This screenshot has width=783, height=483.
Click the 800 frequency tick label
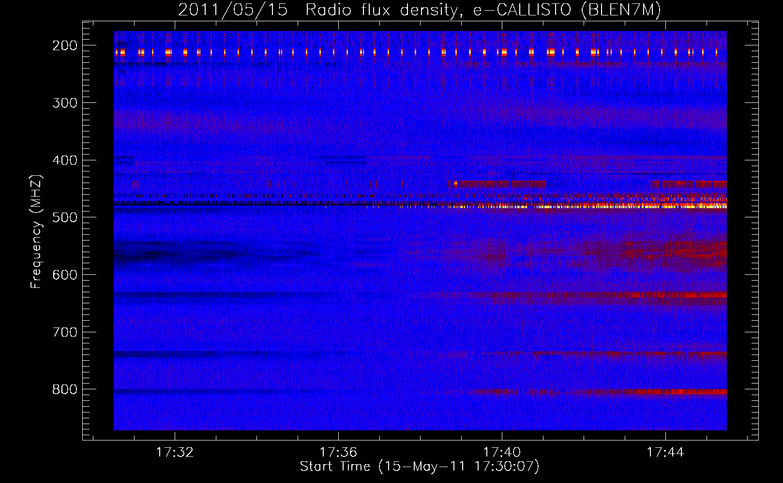[x=65, y=389]
